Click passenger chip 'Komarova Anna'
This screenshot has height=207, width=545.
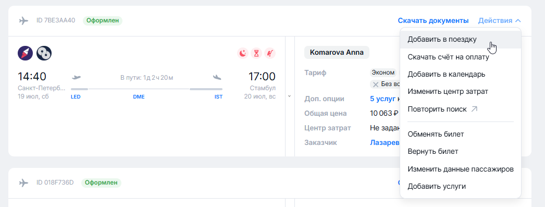tap(337, 53)
